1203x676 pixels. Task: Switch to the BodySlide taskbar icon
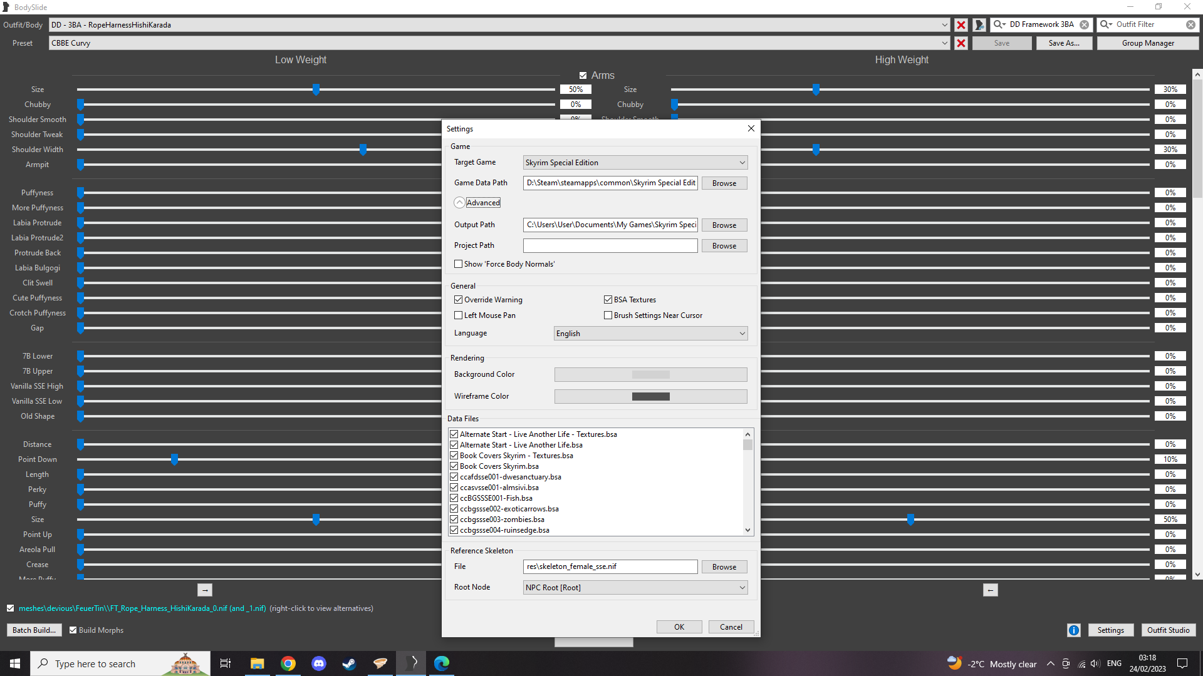pos(411,663)
